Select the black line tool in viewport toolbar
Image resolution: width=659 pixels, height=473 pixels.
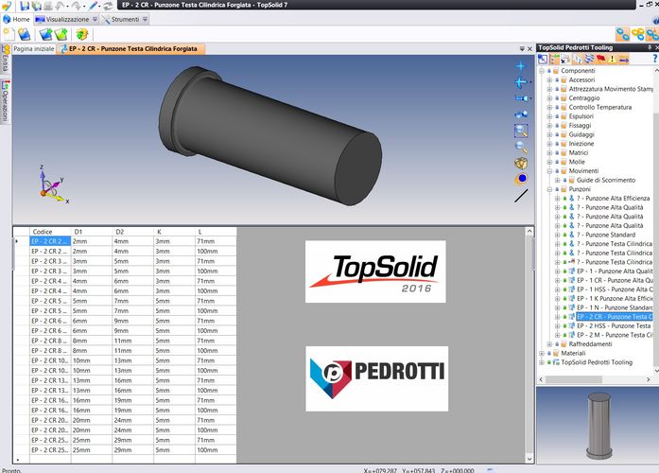coord(521,196)
